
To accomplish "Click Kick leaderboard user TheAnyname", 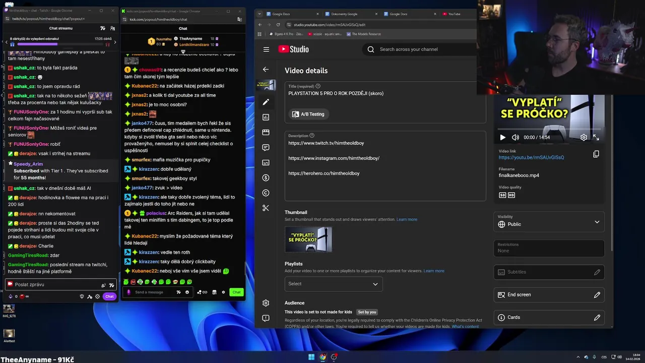I will point(190,38).
